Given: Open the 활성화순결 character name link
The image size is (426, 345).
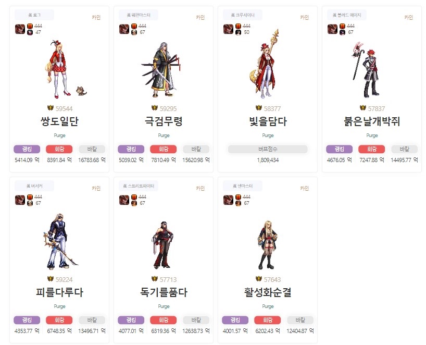Looking at the screenshot, I should pyautogui.click(x=268, y=292).
